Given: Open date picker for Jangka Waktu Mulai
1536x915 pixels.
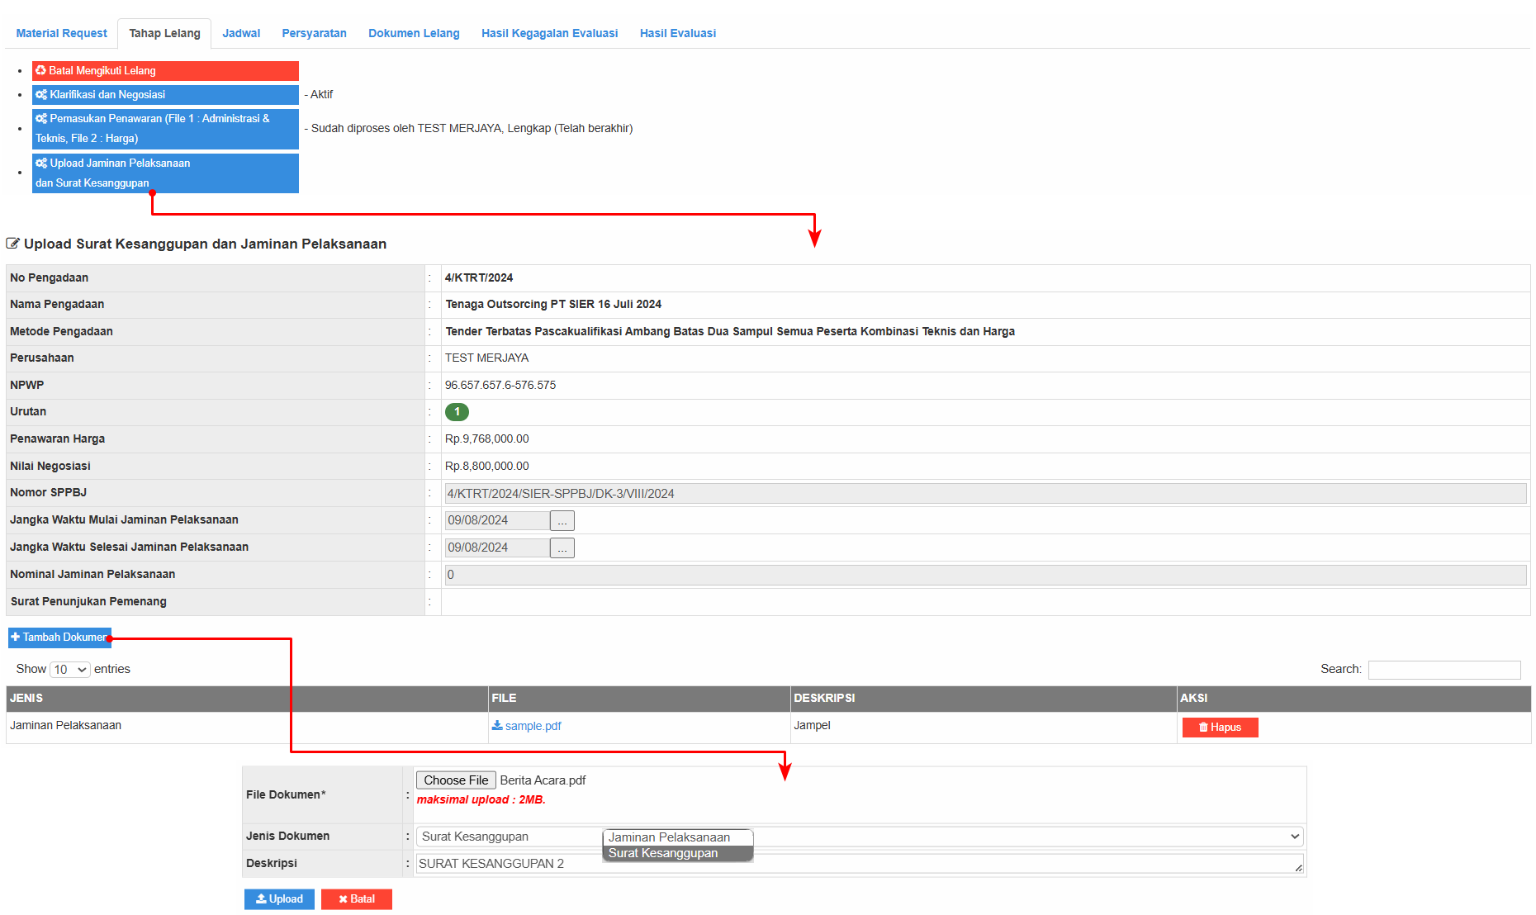Looking at the screenshot, I should click(x=562, y=521).
